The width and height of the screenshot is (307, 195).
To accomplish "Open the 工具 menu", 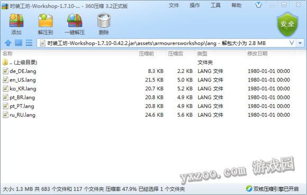I will (x=215, y=5).
